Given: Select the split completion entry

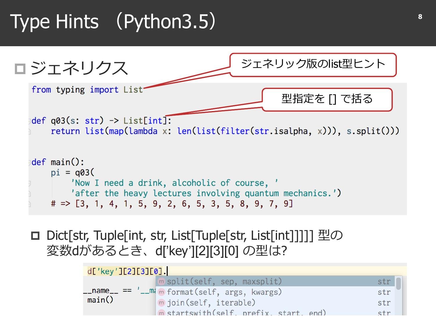Looking at the screenshot, I should 224,281.
